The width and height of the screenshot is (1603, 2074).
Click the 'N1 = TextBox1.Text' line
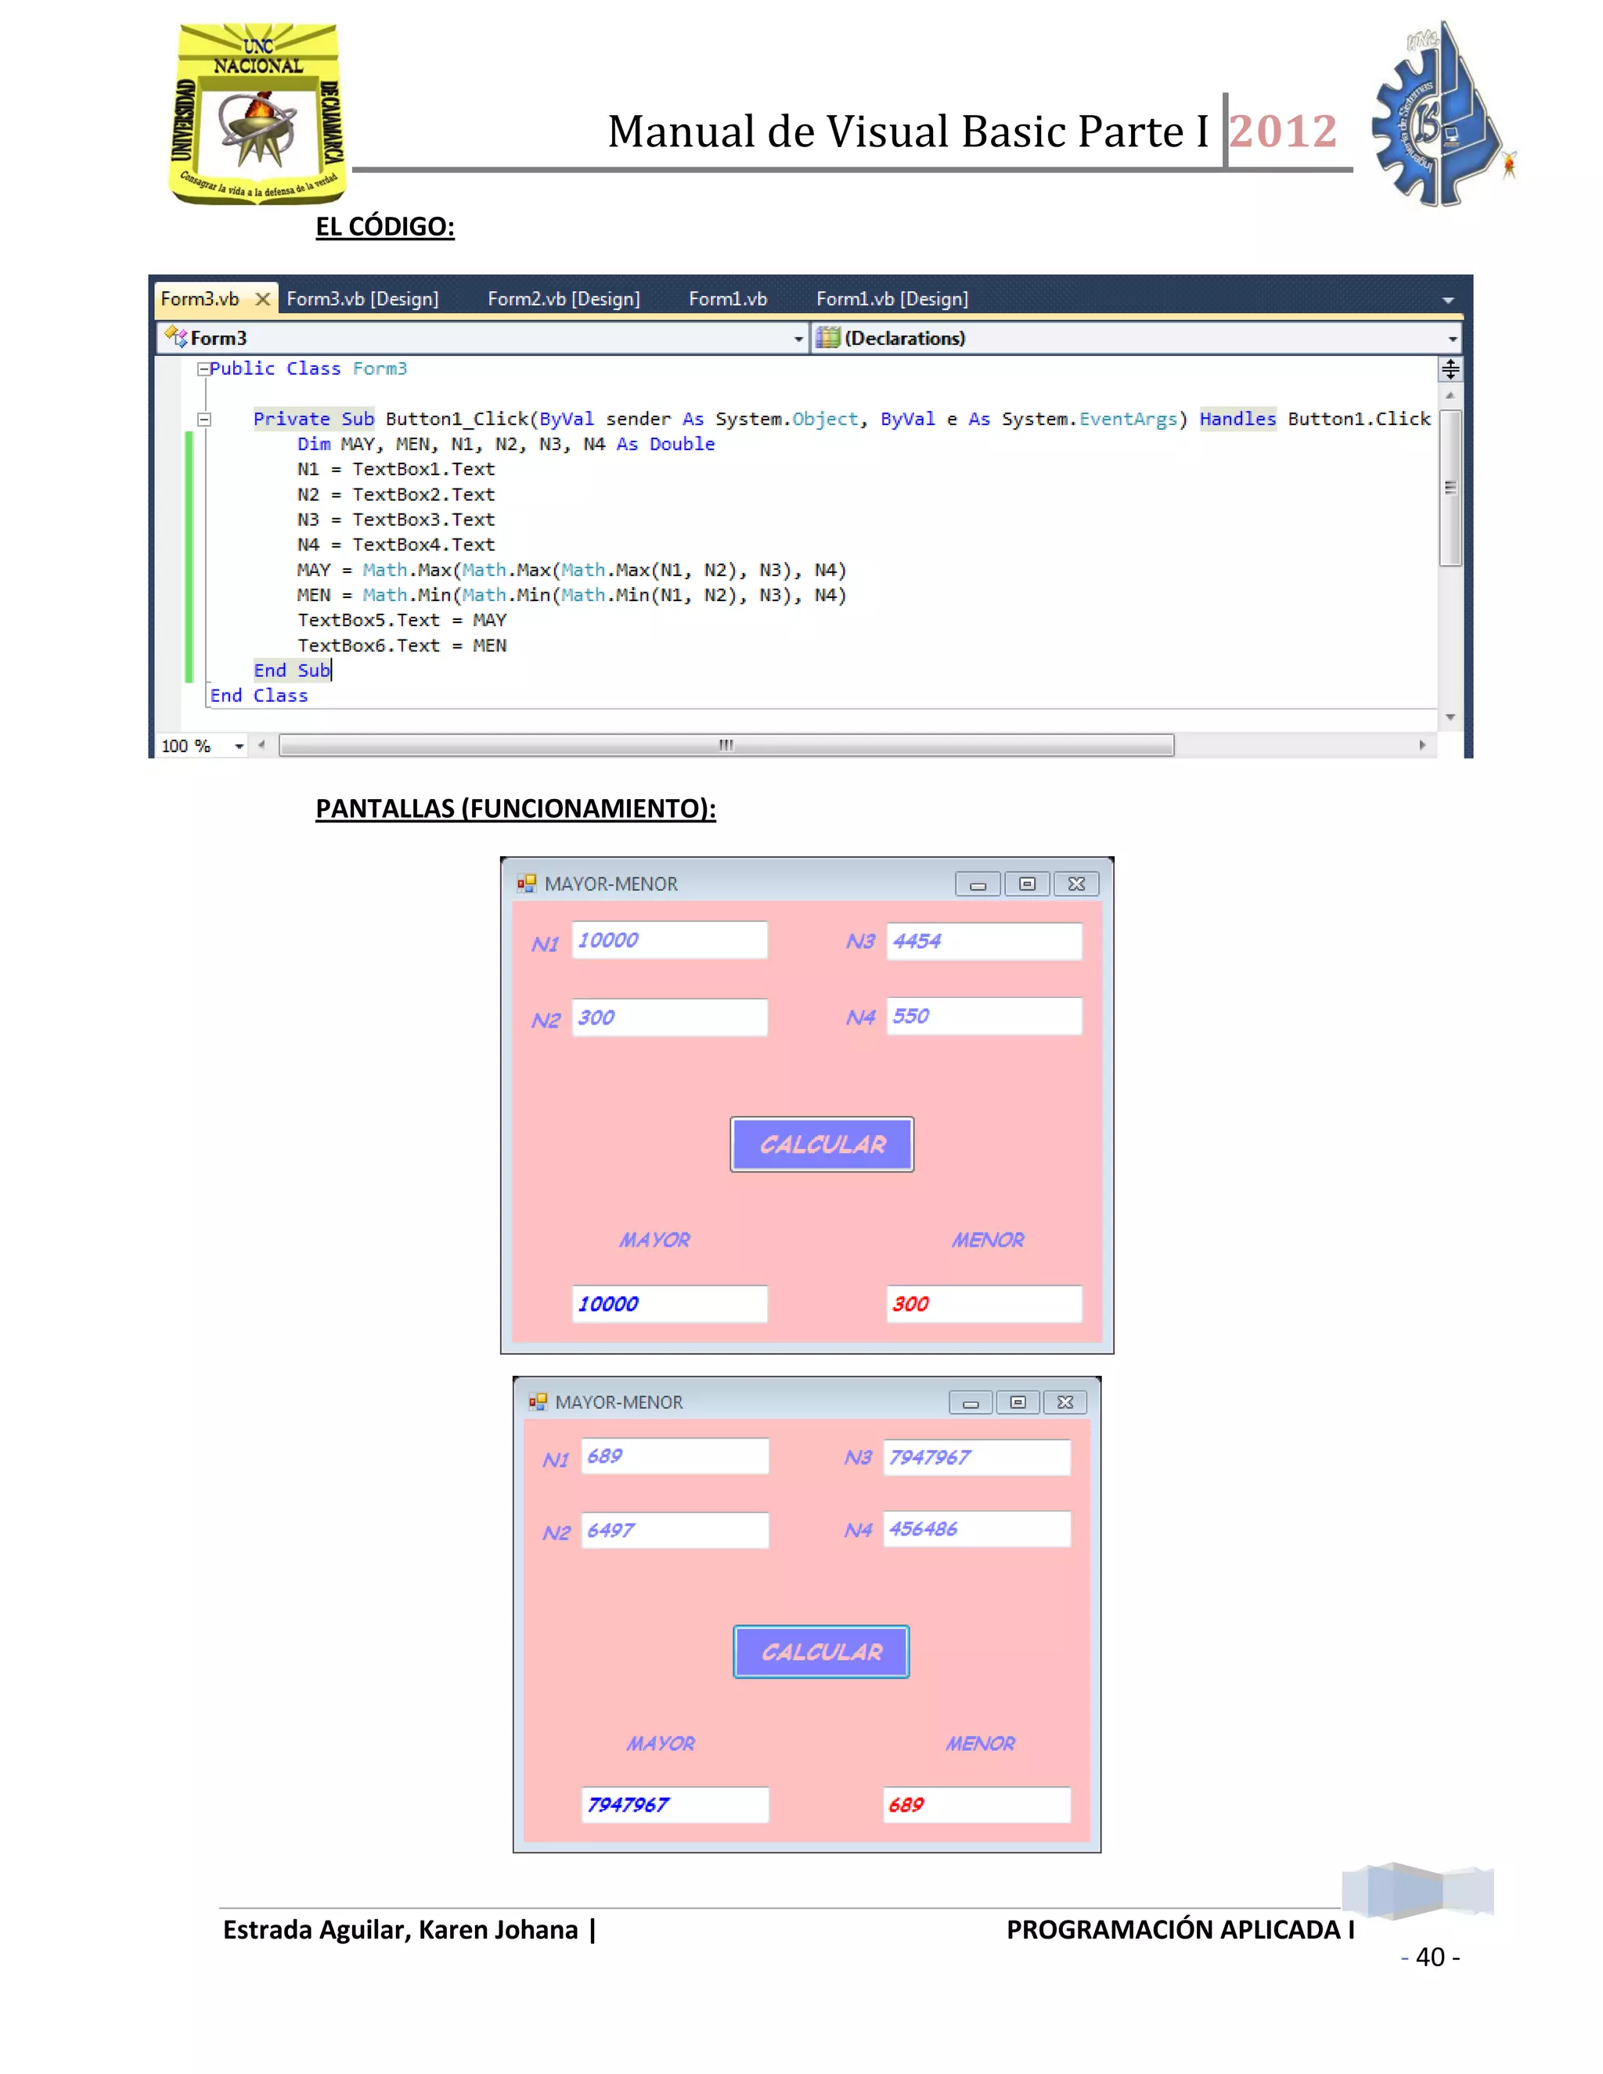click(396, 469)
